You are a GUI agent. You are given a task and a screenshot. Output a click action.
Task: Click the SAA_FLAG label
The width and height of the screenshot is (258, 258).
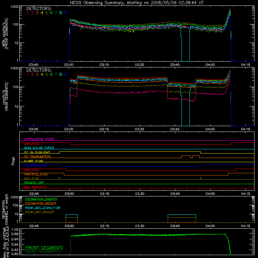[32, 170]
